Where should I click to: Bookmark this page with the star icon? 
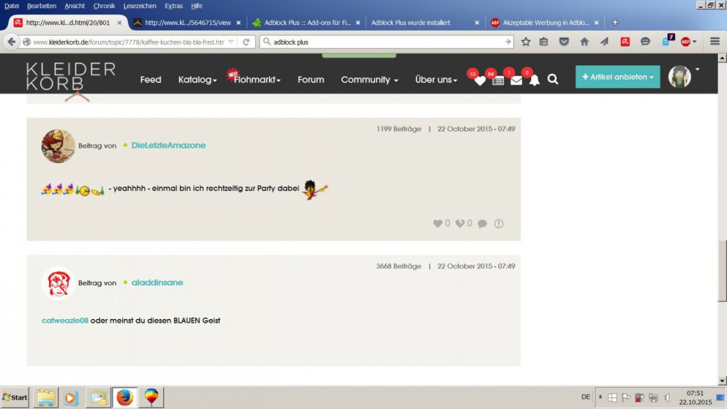click(x=526, y=41)
